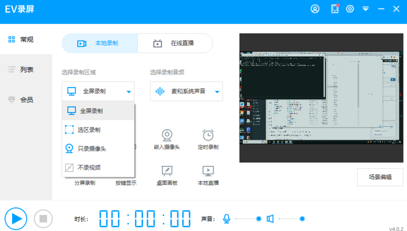Expand the 全屏录制 recording area dropdown

click(x=98, y=91)
